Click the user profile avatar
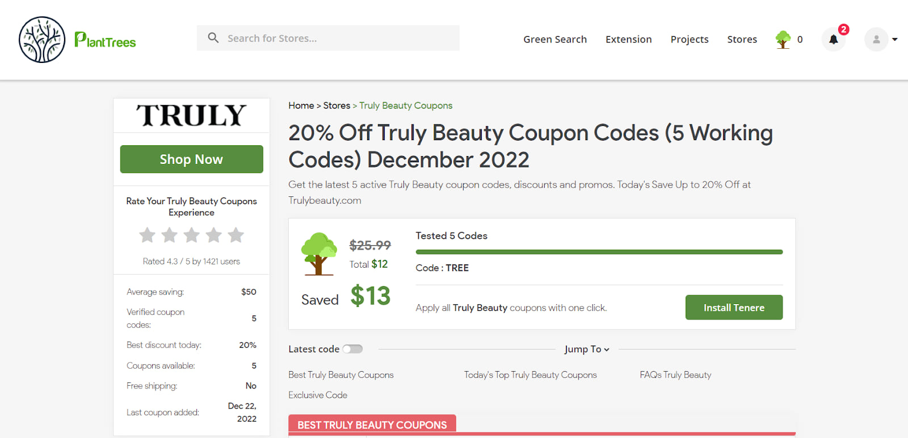Screen dimensions: 908x438 [x=876, y=40]
